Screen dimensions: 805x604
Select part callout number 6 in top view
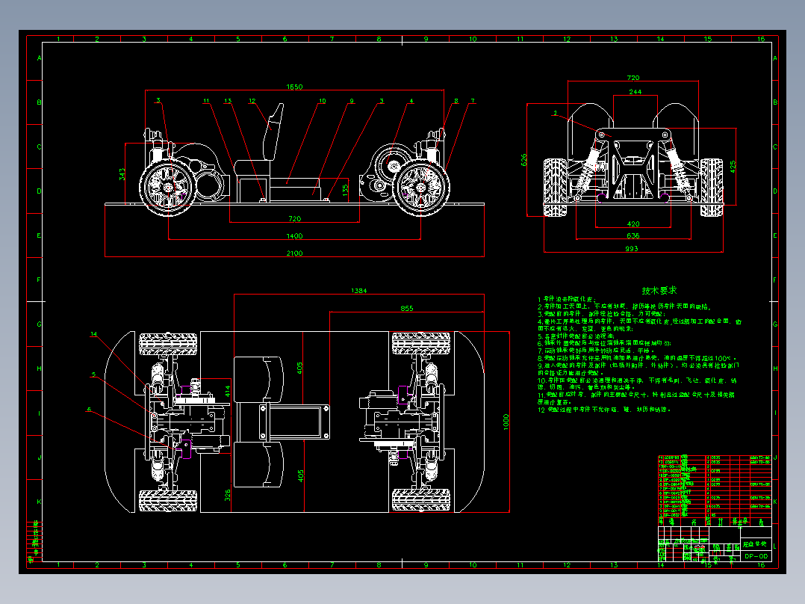tap(89, 409)
